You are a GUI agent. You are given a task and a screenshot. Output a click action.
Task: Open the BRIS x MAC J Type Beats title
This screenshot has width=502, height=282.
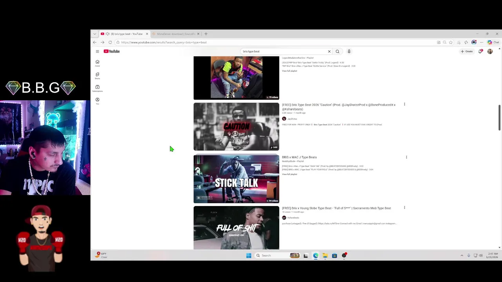(299, 157)
